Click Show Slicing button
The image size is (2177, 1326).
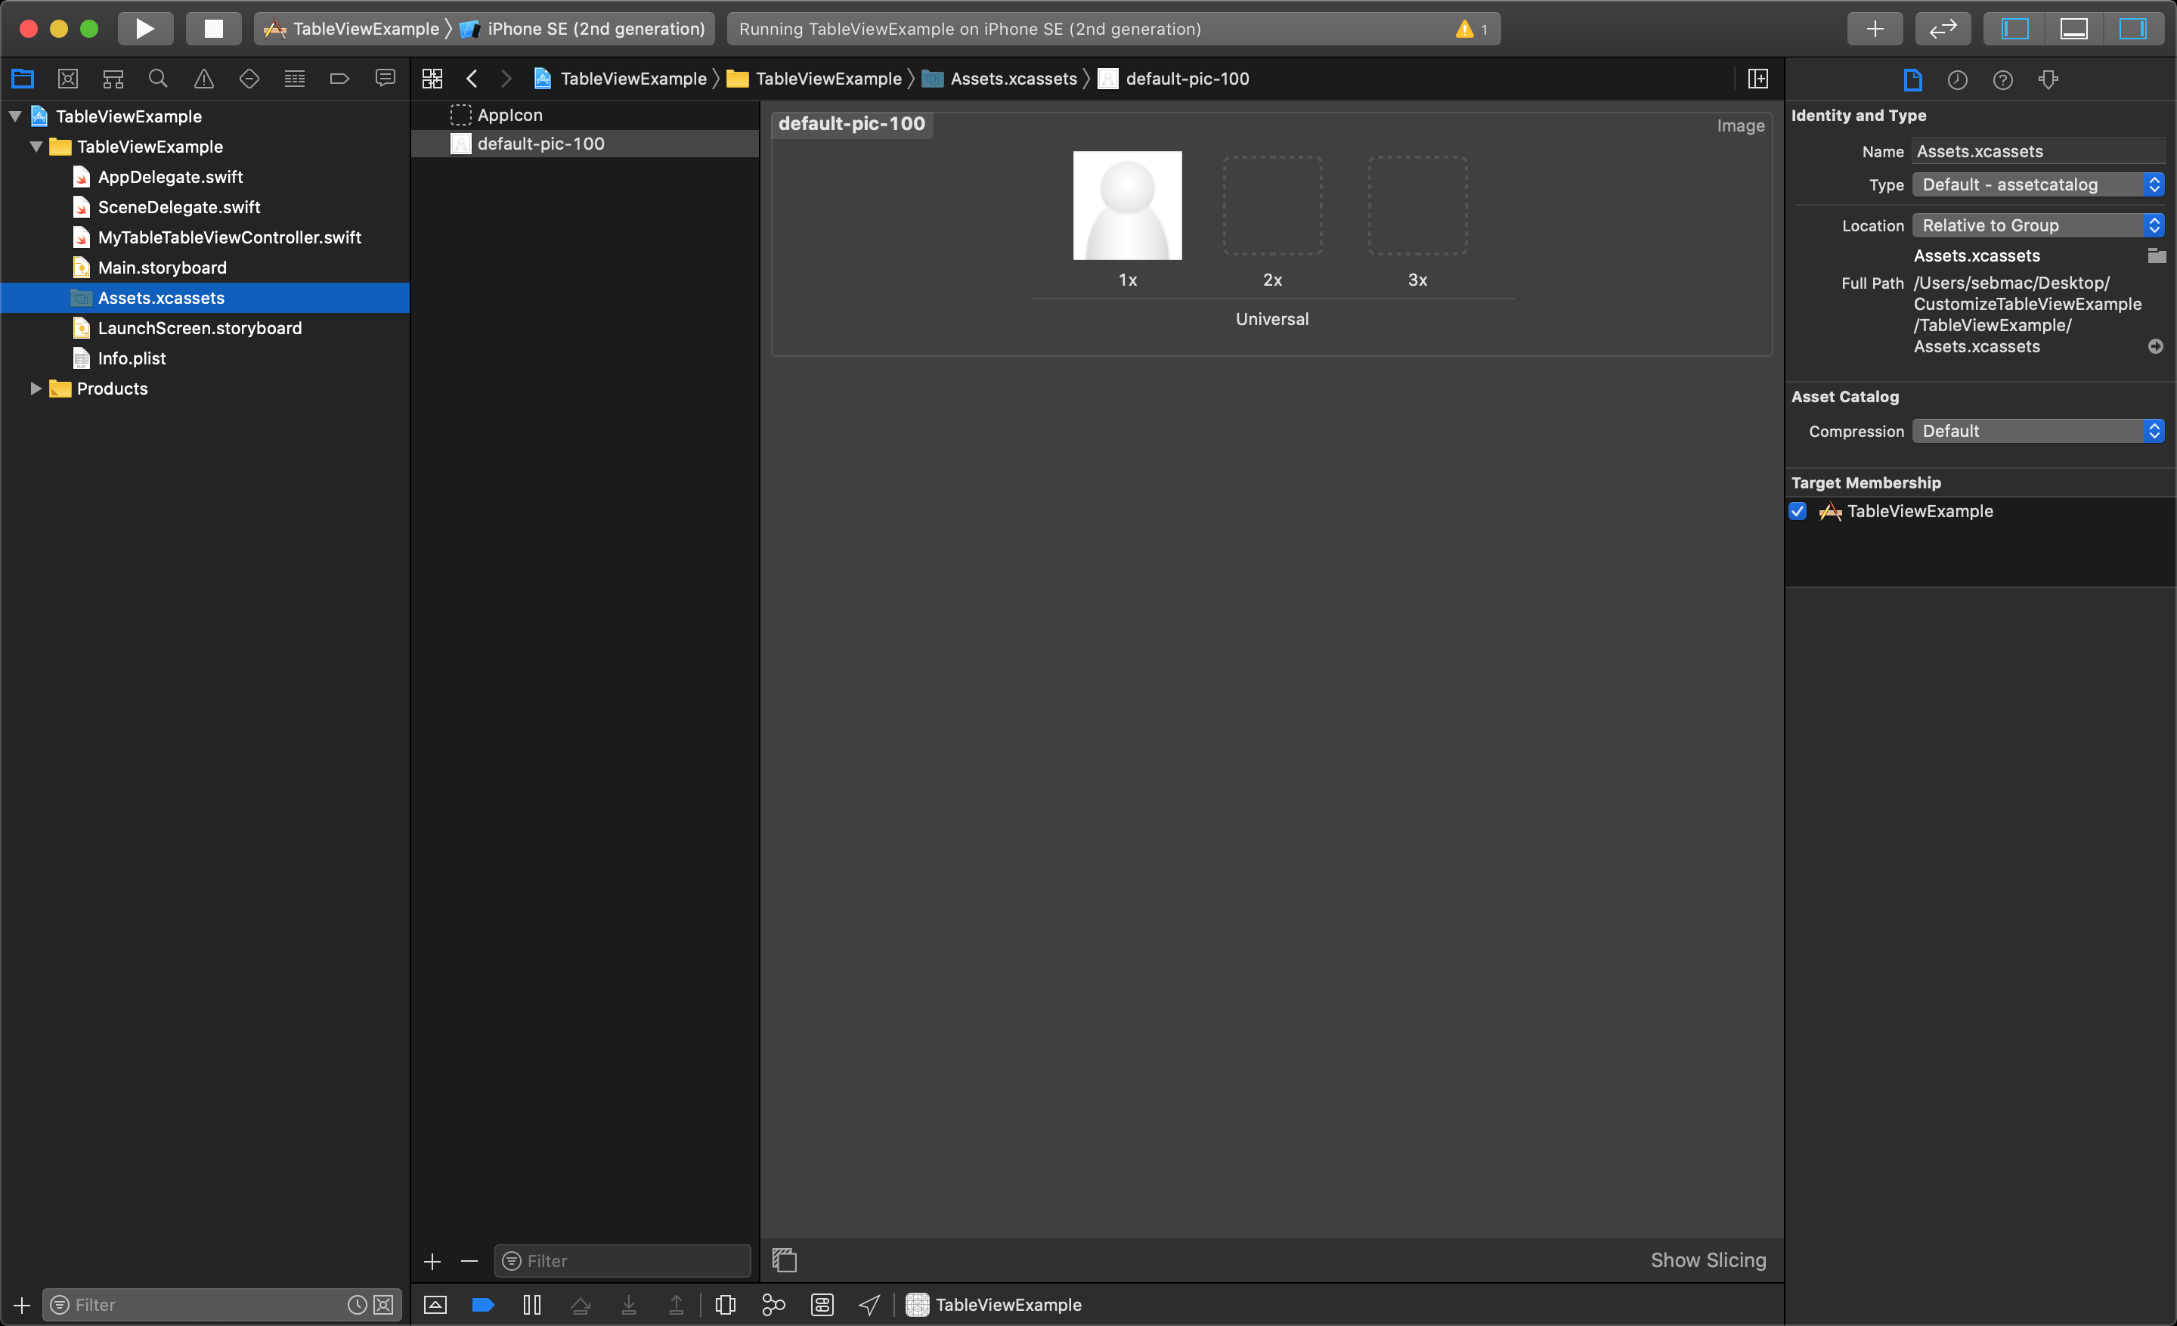(1708, 1259)
